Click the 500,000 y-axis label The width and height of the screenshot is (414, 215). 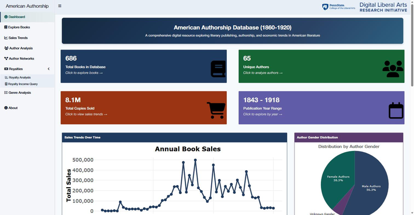point(83,160)
